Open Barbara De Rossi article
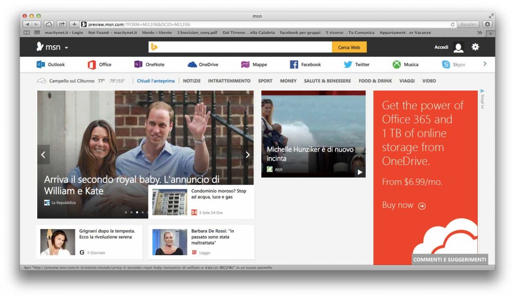The width and height of the screenshot is (515, 298). [202, 242]
